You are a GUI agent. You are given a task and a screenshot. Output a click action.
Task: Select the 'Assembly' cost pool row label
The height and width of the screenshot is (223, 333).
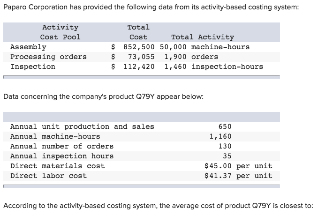[28, 47]
